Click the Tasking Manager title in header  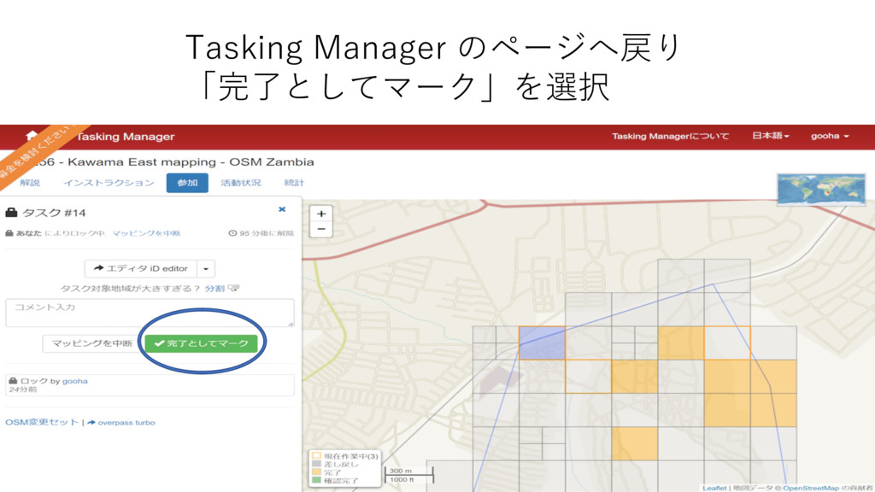126,136
